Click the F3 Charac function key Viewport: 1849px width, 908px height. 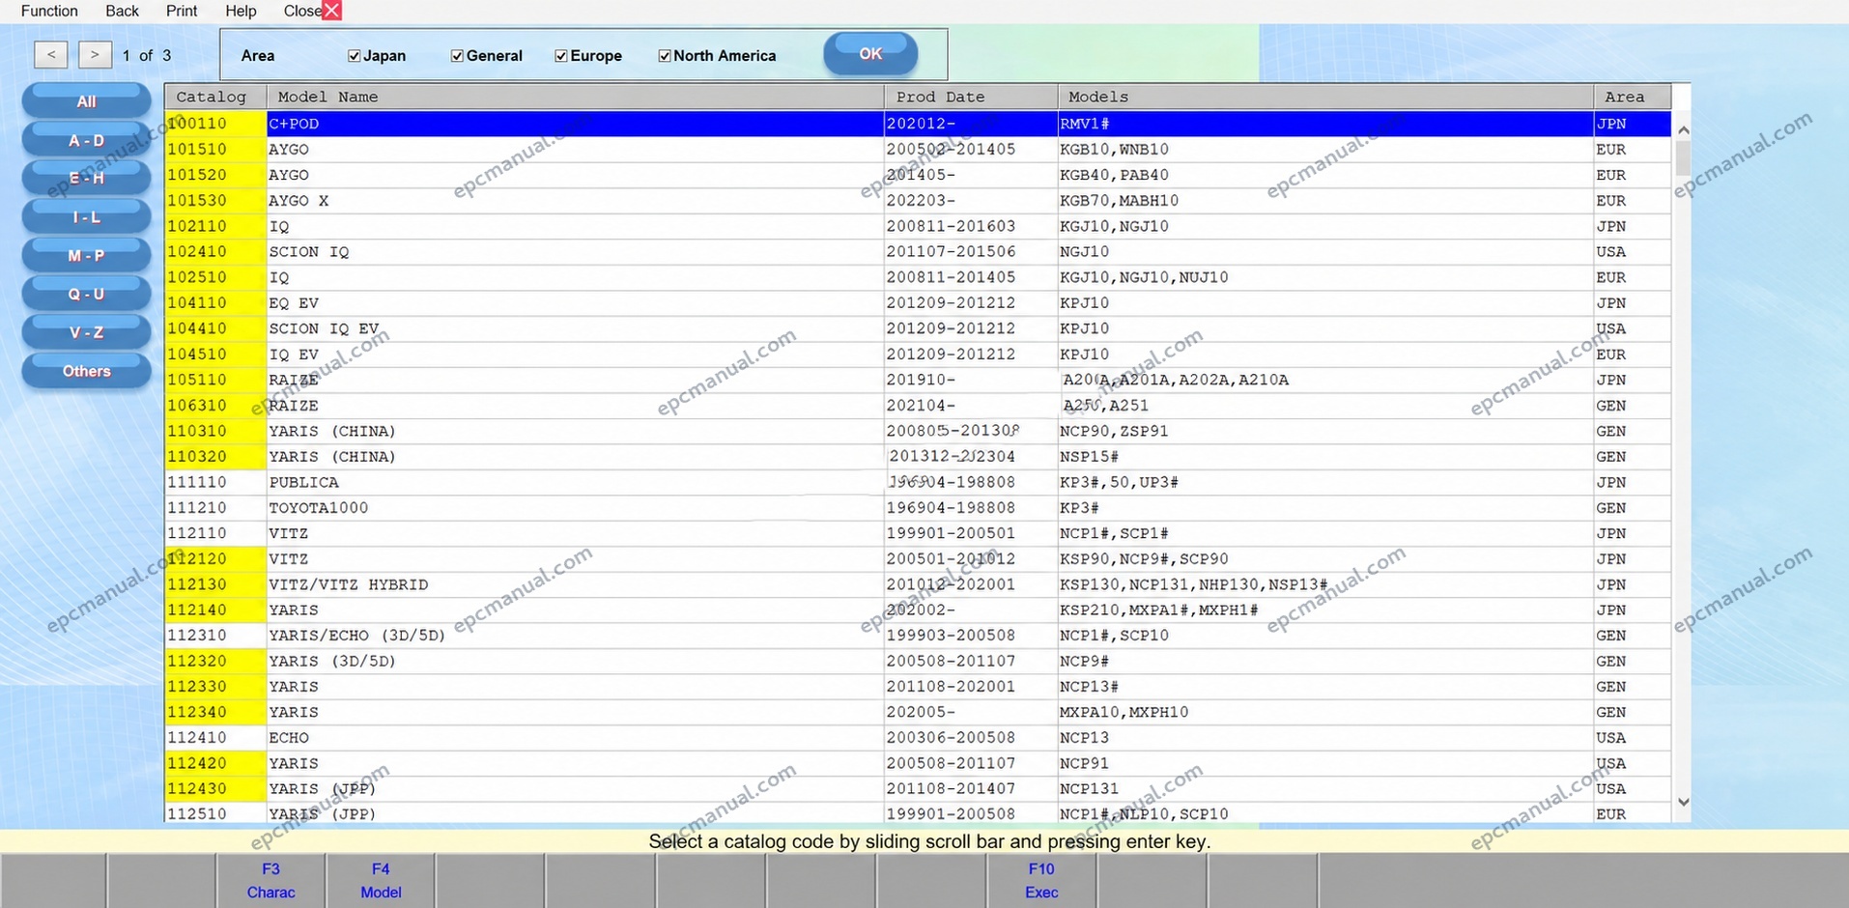[270, 880]
